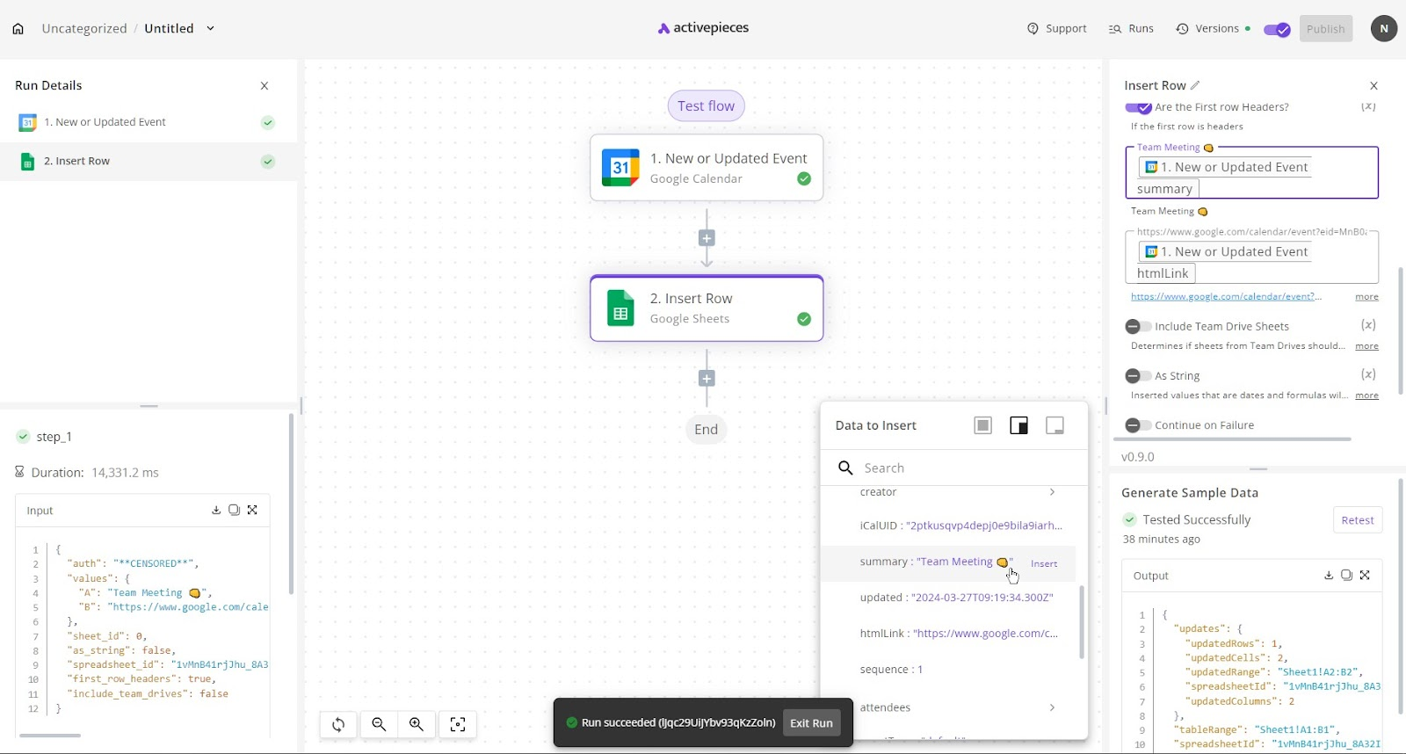Select the New or Updated Event run step
Viewport: 1406px width, 754px height.
149,122
